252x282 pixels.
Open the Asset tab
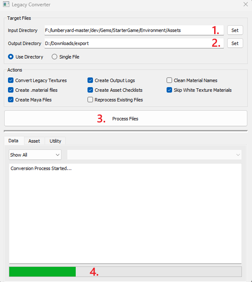pos(34,141)
